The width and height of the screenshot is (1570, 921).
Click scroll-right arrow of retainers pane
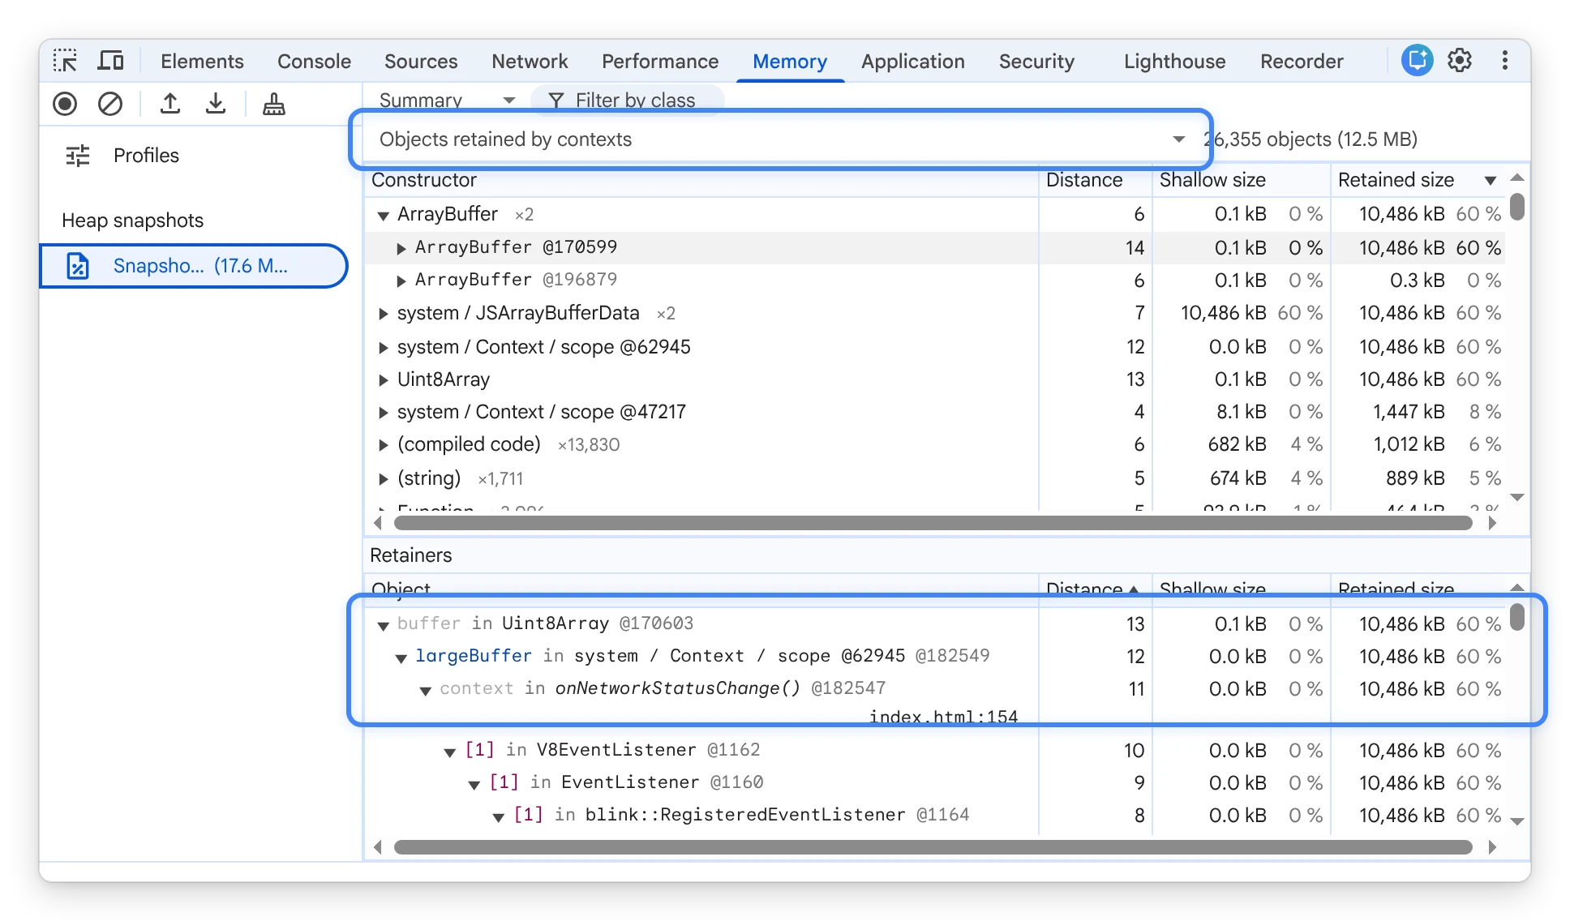[x=1492, y=847]
